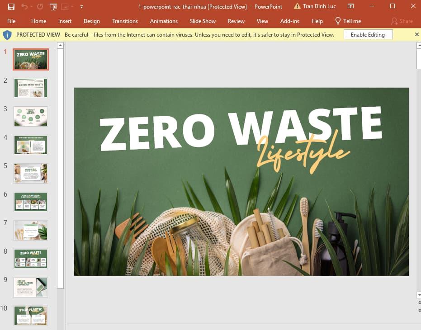This screenshot has width=421, height=330.
Task: Open slide 10 Stop Plastic thumbnail
Action: [x=31, y=315]
